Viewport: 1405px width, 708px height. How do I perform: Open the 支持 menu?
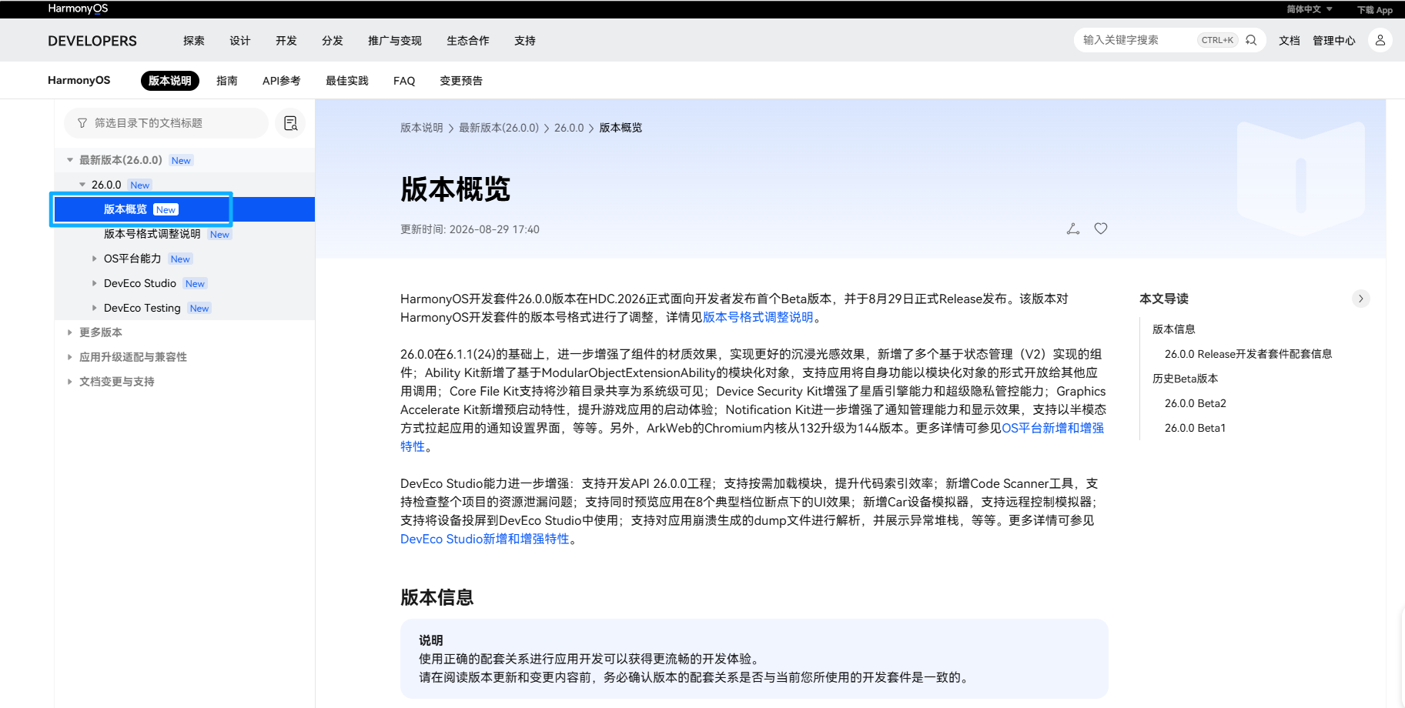(525, 41)
